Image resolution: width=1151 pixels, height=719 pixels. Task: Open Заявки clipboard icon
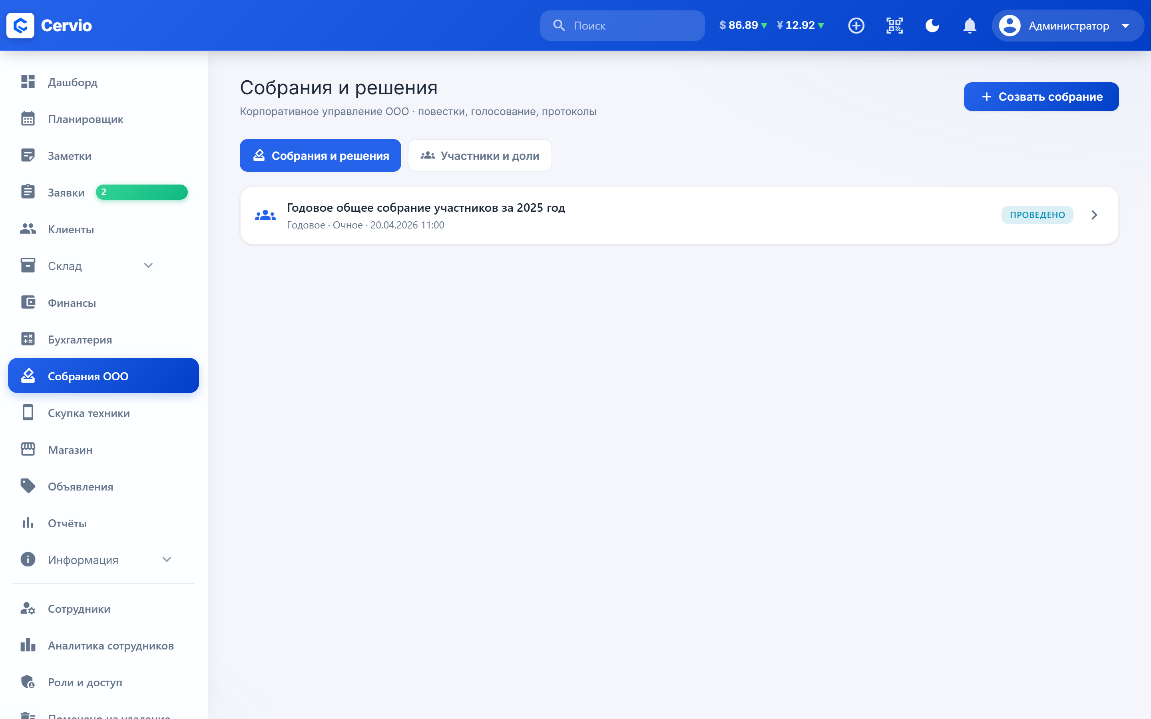(28, 192)
